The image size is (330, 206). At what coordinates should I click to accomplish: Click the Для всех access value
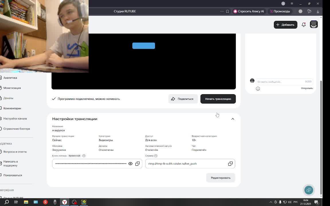tap(151, 140)
